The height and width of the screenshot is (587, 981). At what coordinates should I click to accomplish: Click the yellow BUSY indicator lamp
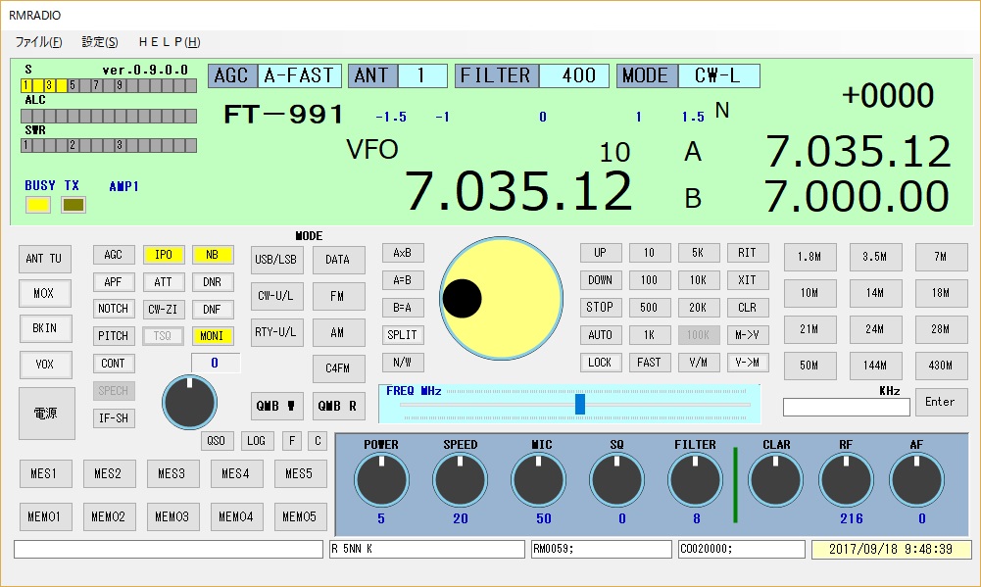(x=38, y=205)
